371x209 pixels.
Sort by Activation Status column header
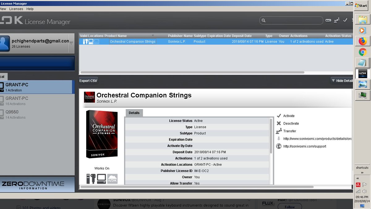(x=338, y=36)
